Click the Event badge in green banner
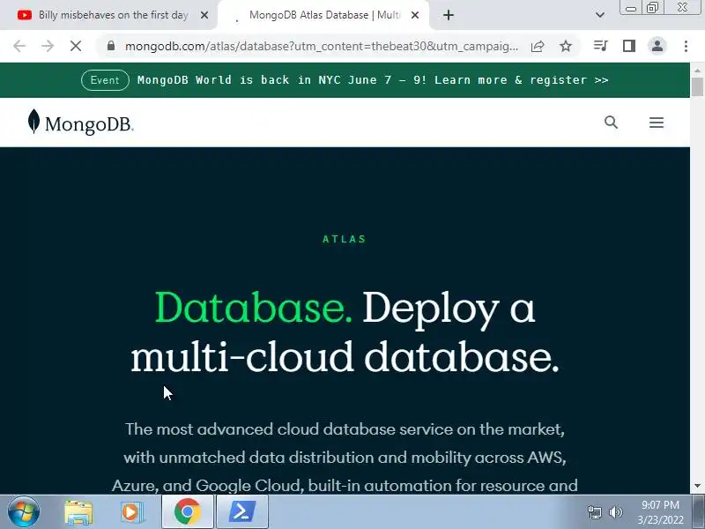 105,80
